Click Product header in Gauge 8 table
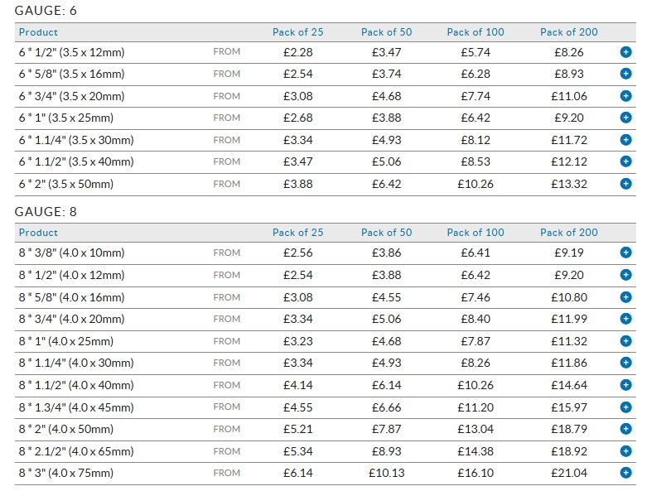 [x=38, y=233]
